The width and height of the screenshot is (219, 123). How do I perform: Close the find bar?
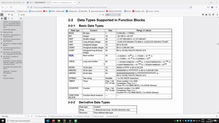(x=217, y=116)
